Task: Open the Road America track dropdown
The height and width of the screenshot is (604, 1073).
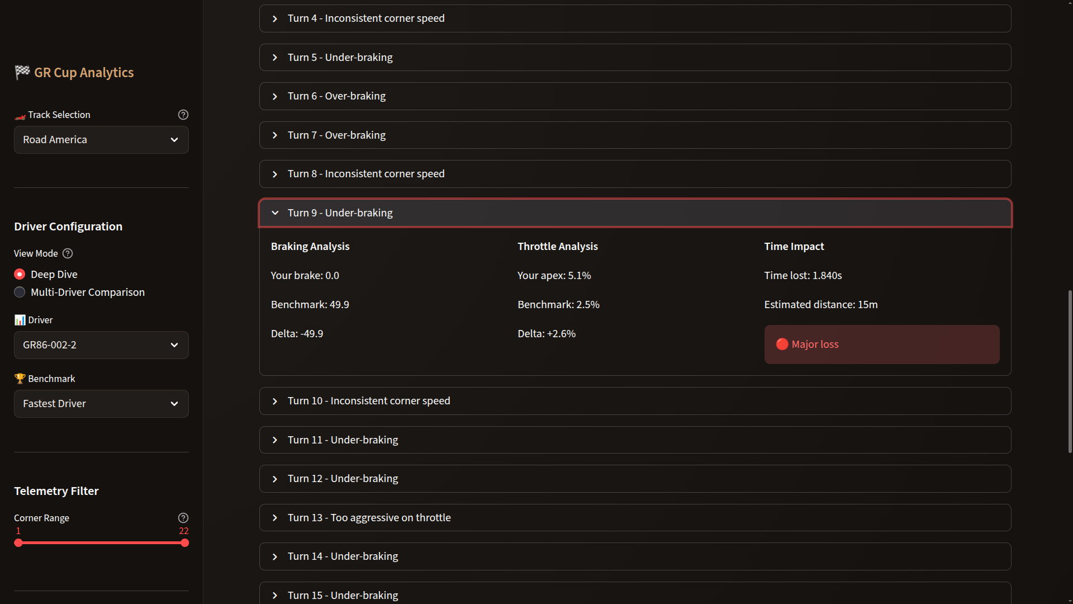Action: click(101, 140)
